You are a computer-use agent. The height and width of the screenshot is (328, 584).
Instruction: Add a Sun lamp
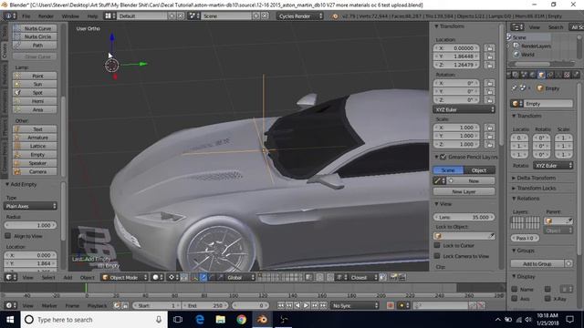coord(35,85)
